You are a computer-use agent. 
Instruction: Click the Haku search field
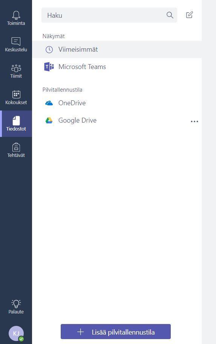tap(109, 15)
